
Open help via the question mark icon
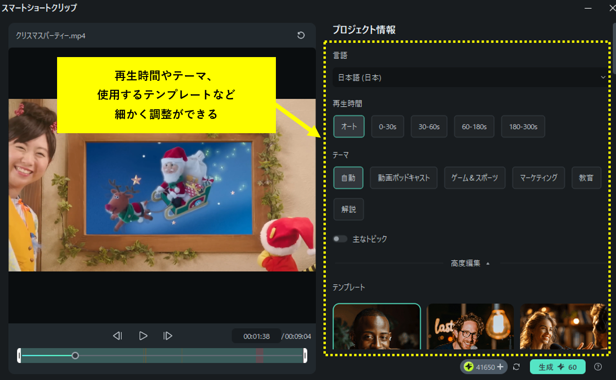pyautogui.click(x=598, y=367)
